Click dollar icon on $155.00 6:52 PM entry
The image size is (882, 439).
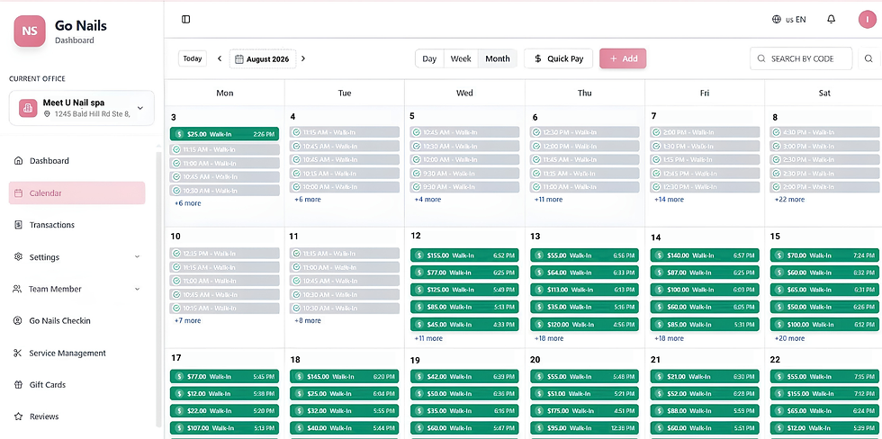(419, 255)
